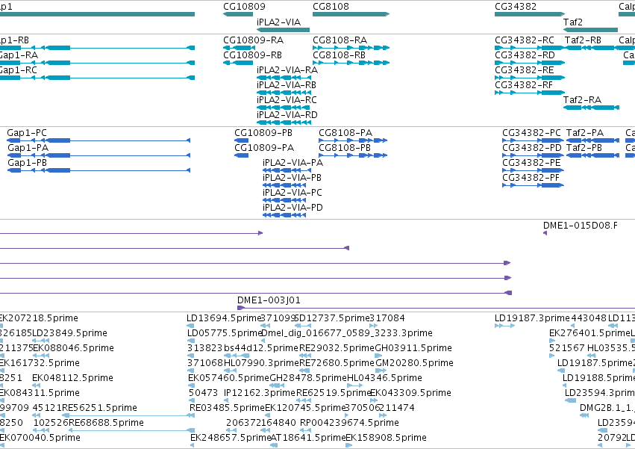The height and width of the screenshot is (449, 635).
Task: Select protein iPLA2-VIA-PD
Action: pos(293,208)
